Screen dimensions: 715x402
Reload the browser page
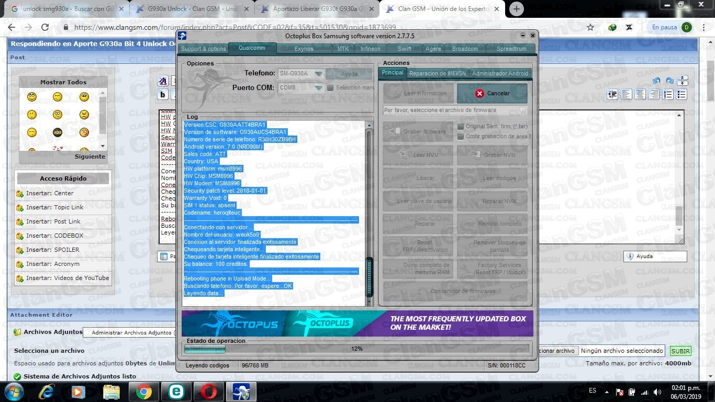[x=45, y=27]
